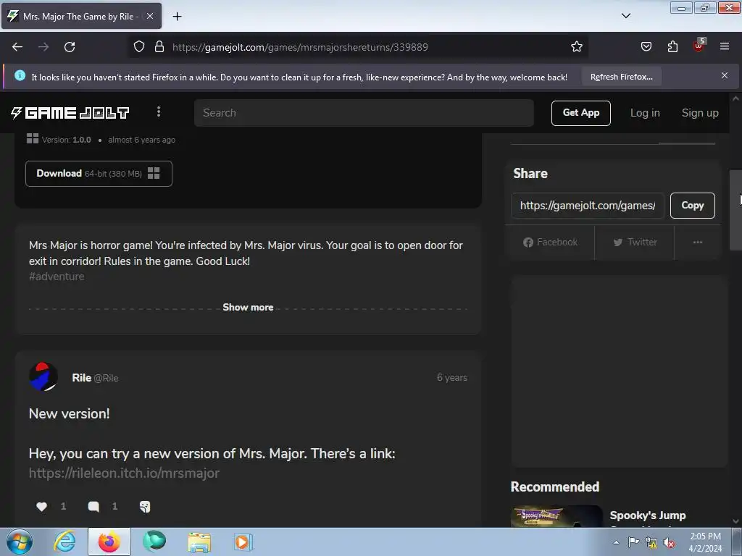Open the Action Center flag icon
742x556 pixels.
point(633,542)
